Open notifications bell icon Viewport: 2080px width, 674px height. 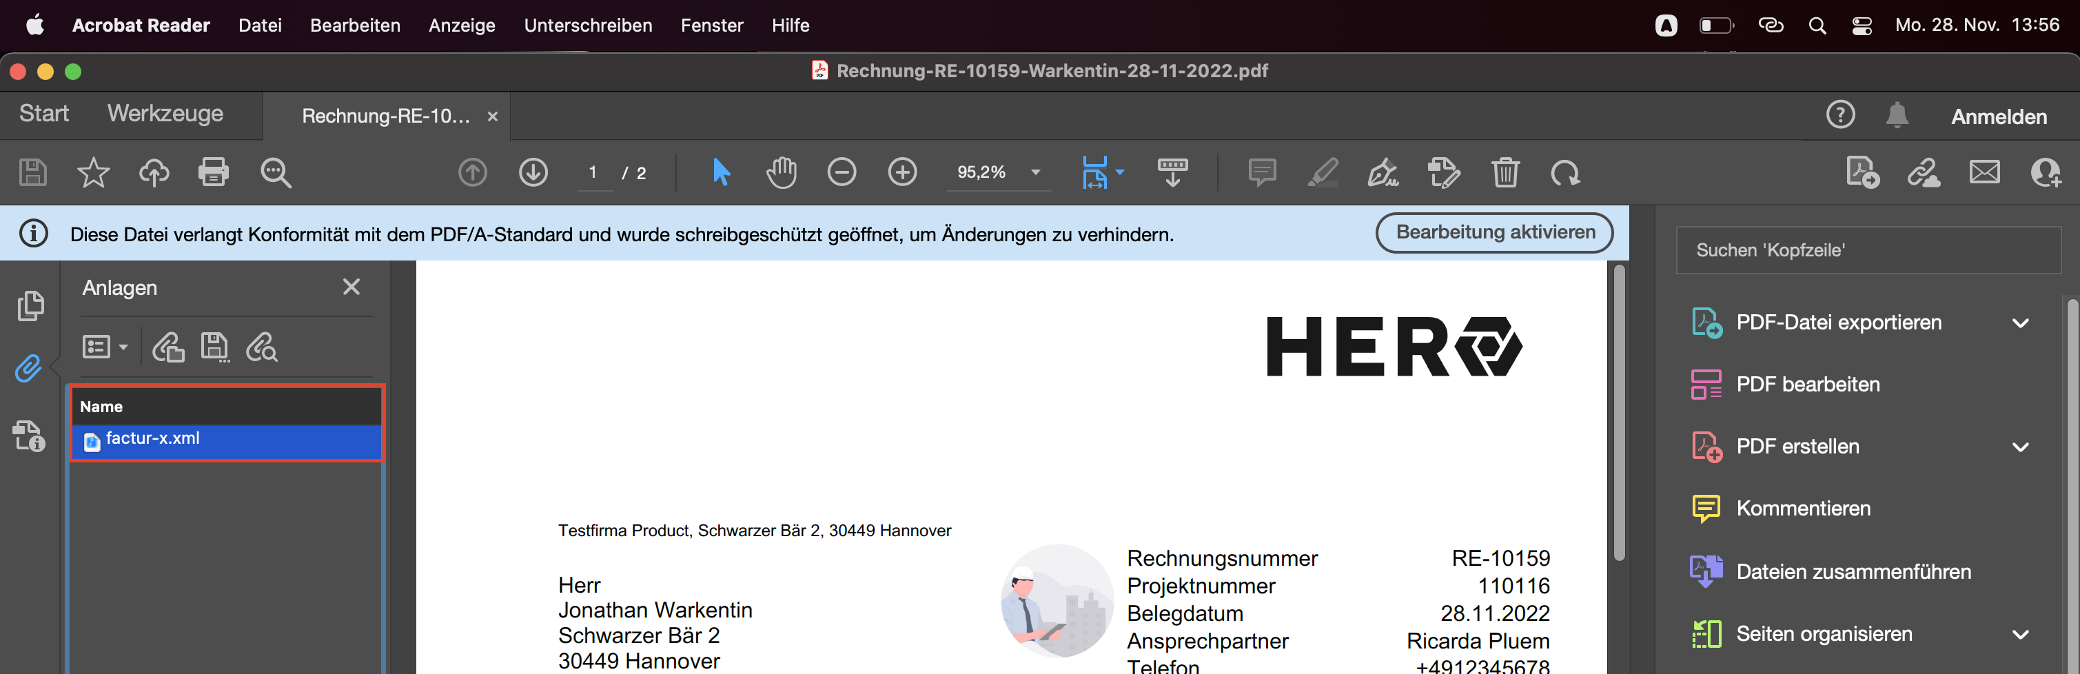click(x=1897, y=115)
